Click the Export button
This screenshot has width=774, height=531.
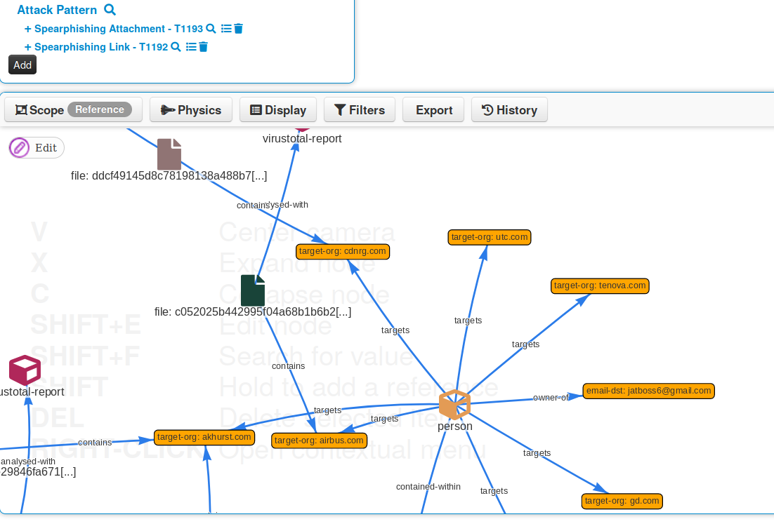tap(433, 110)
